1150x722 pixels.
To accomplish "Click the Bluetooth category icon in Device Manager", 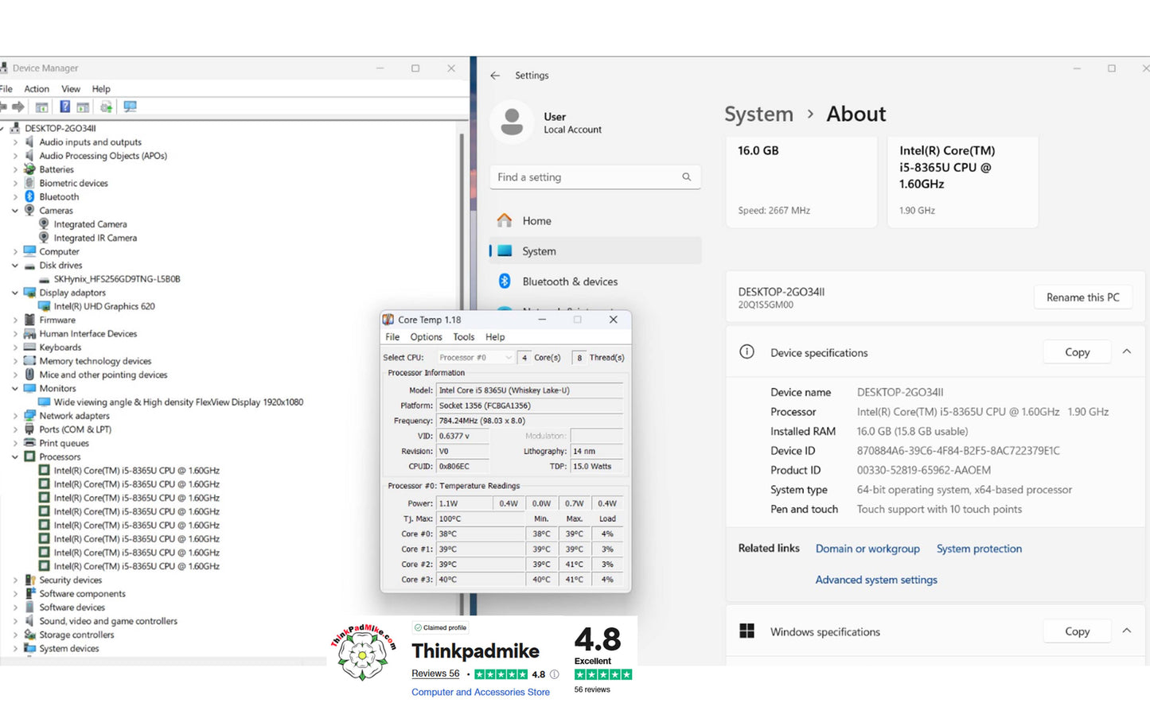I will pos(29,196).
